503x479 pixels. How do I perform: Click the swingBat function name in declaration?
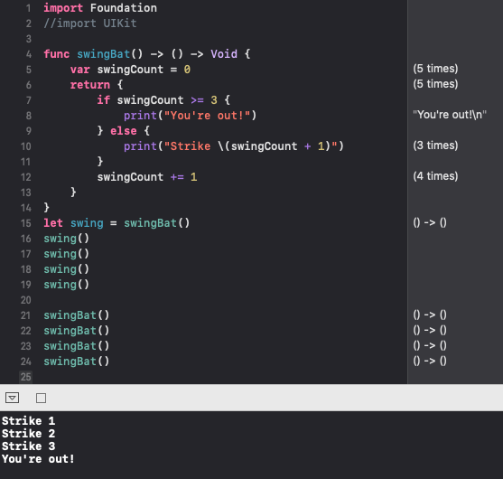103,54
